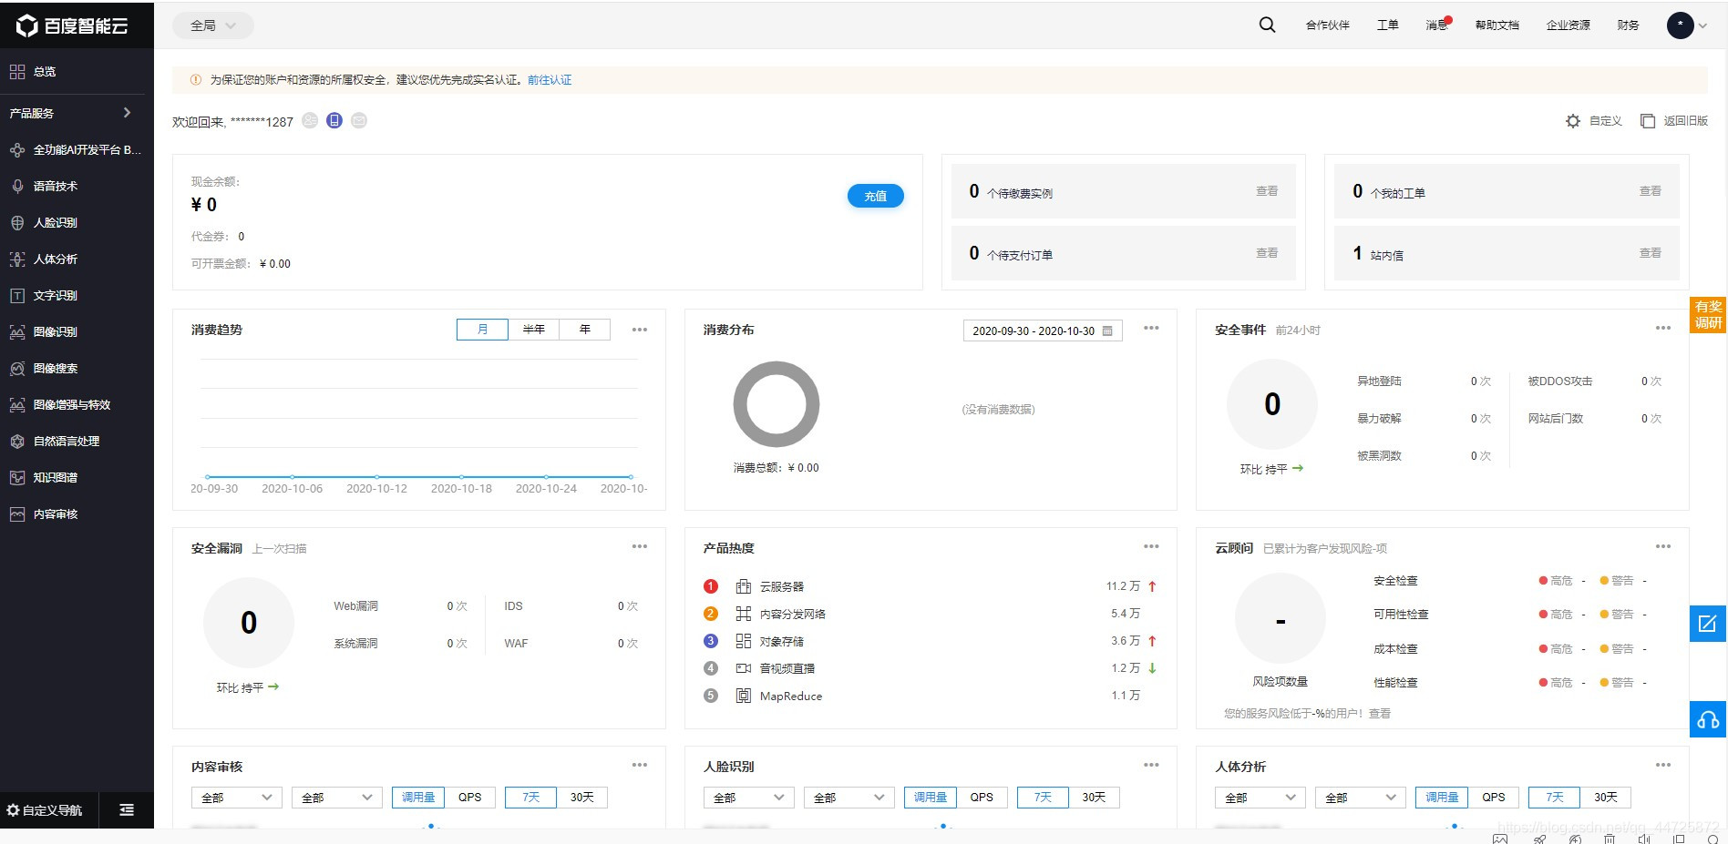
Task: Open 帮助文档 in top navigation
Action: point(1497,25)
